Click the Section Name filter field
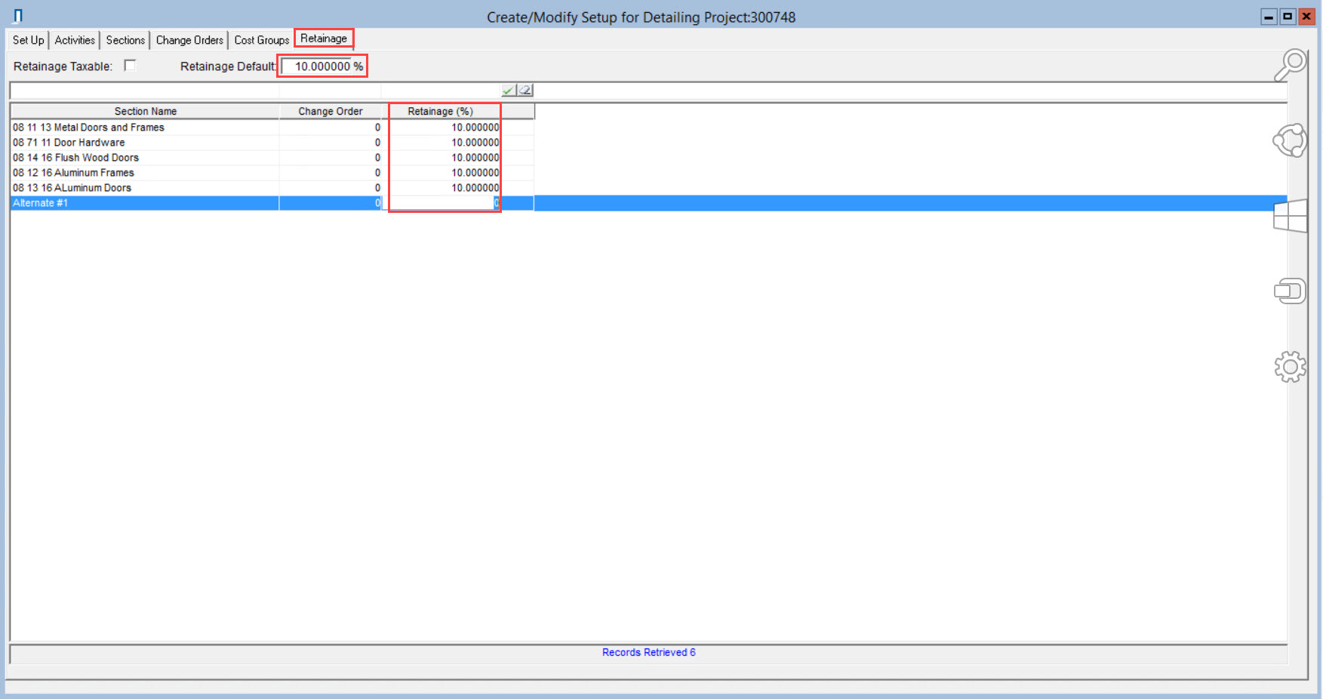Image resolution: width=1323 pixels, height=699 pixels. click(x=144, y=91)
